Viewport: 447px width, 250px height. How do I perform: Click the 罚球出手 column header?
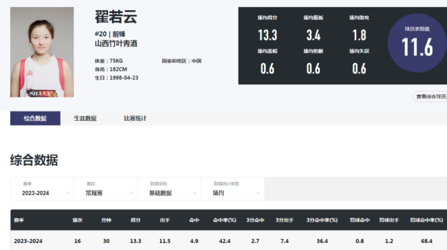point(389,220)
